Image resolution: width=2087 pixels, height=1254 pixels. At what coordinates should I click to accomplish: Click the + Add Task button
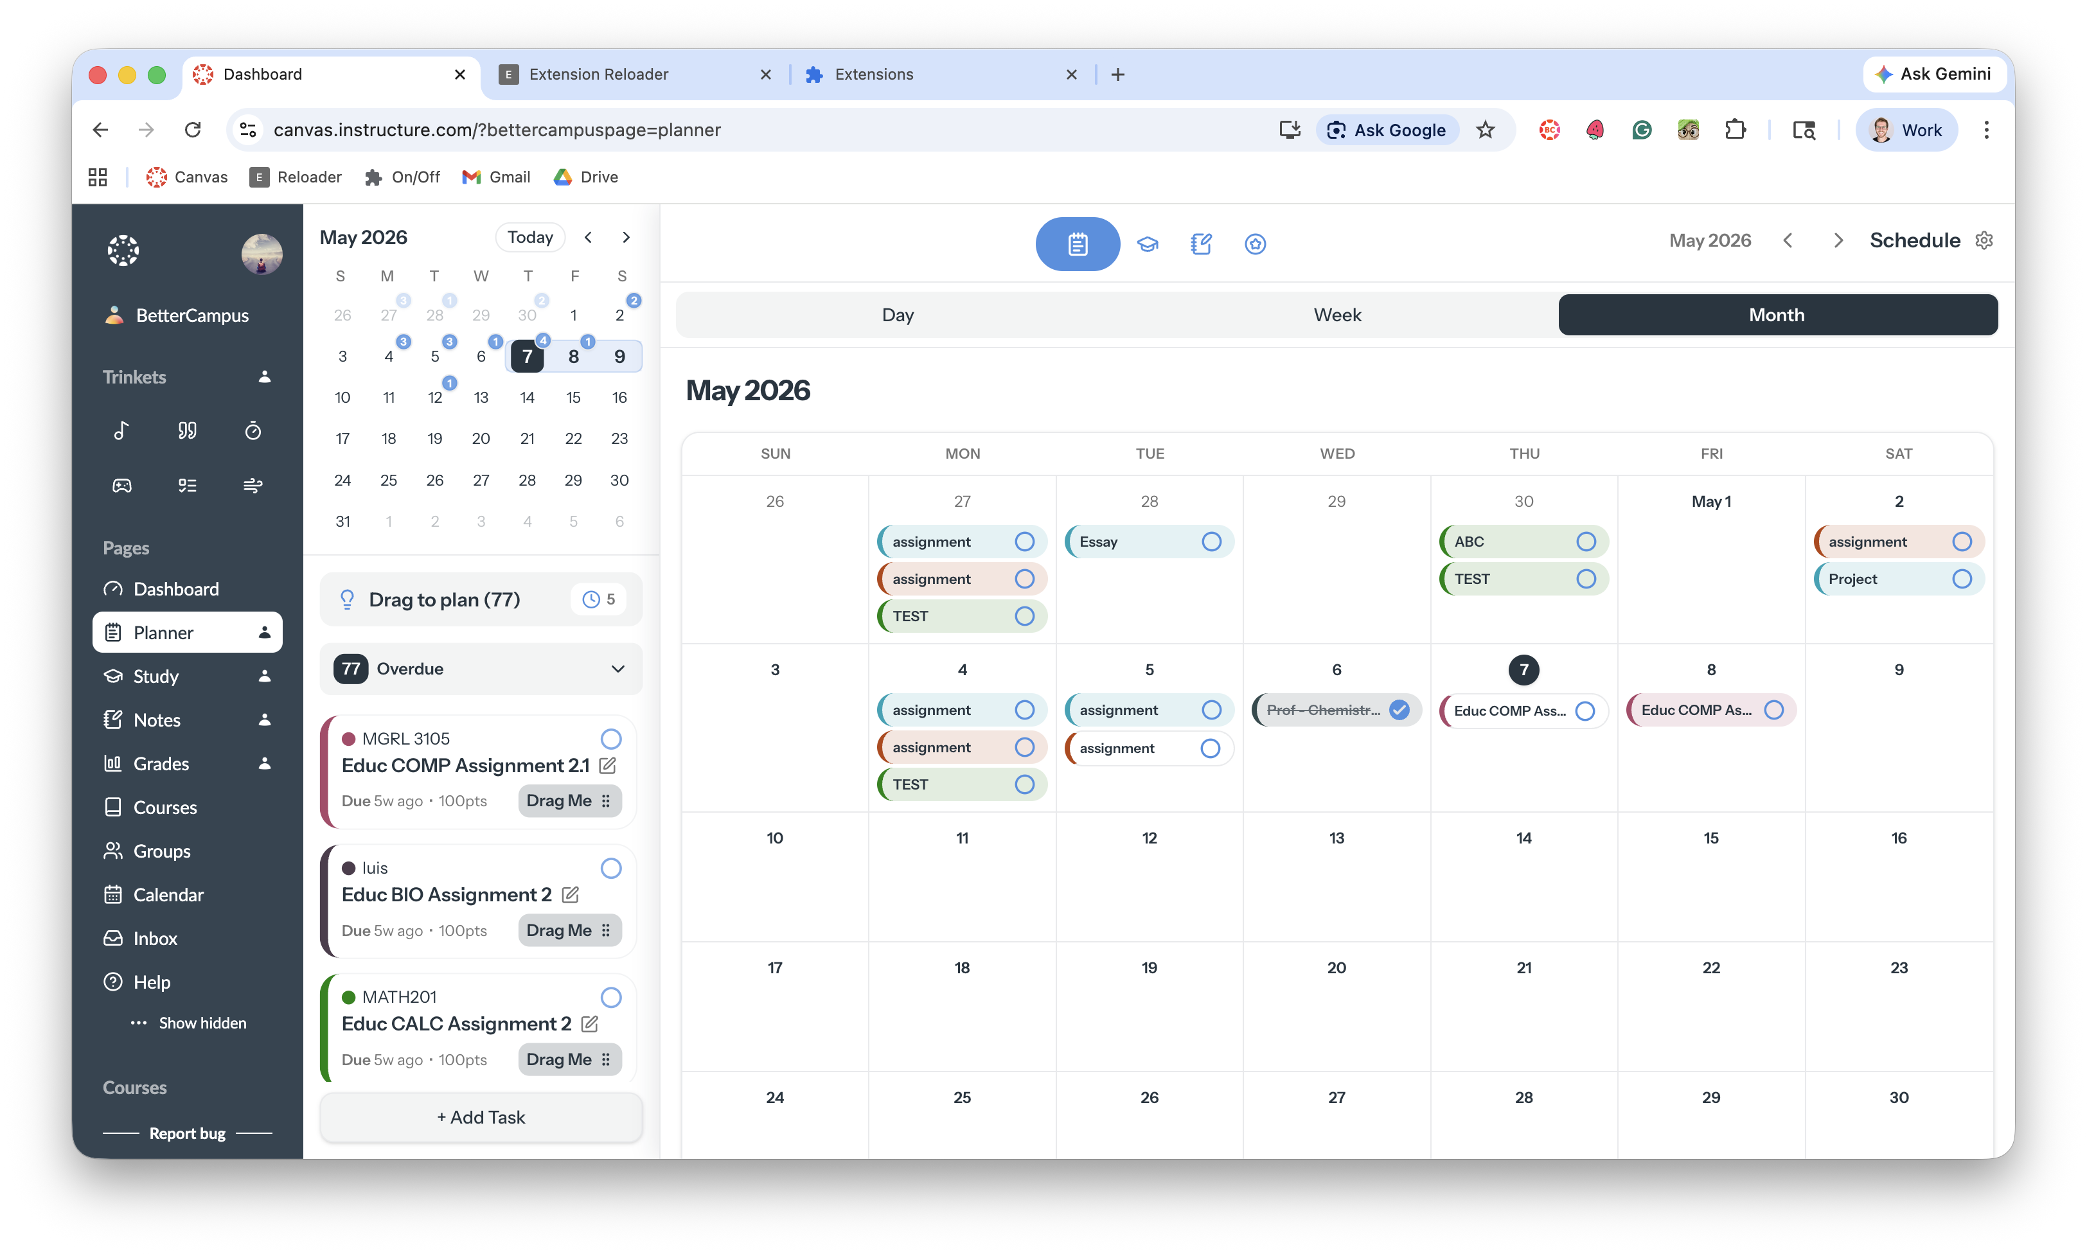[481, 1117]
